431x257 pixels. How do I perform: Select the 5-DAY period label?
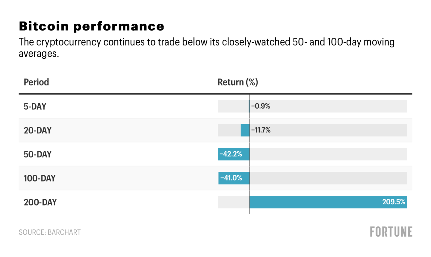(x=35, y=107)
